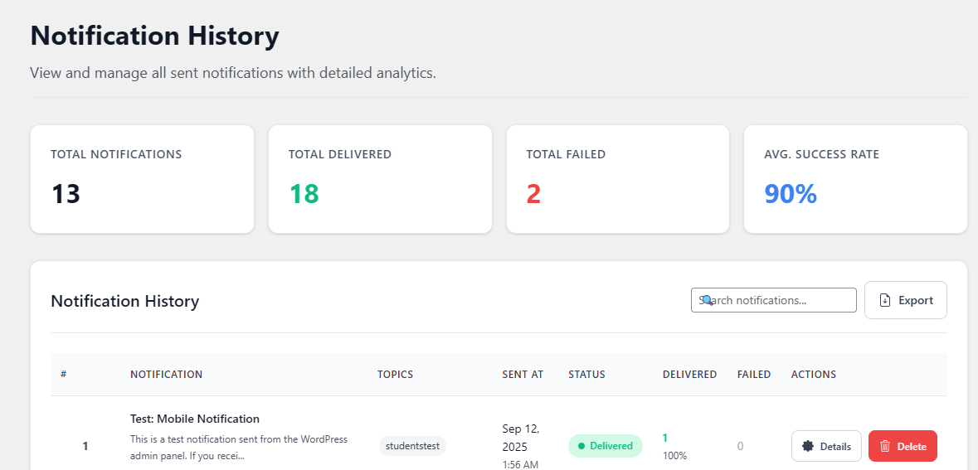Sort by the Status column header
Viewport: 978px width, 470px height.
pos(587,375)
